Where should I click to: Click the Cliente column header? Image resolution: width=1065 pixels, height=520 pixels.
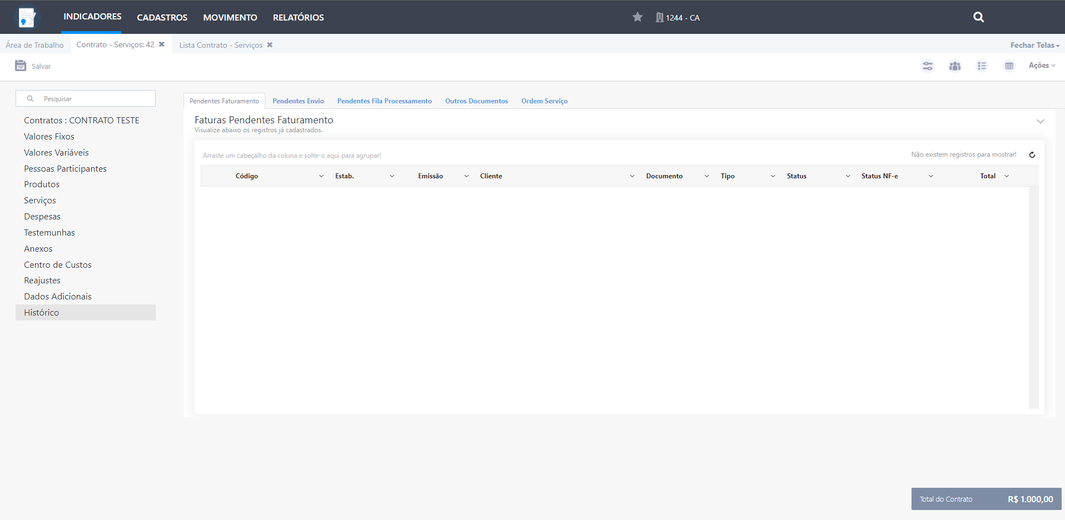click(x=491, y=176)
